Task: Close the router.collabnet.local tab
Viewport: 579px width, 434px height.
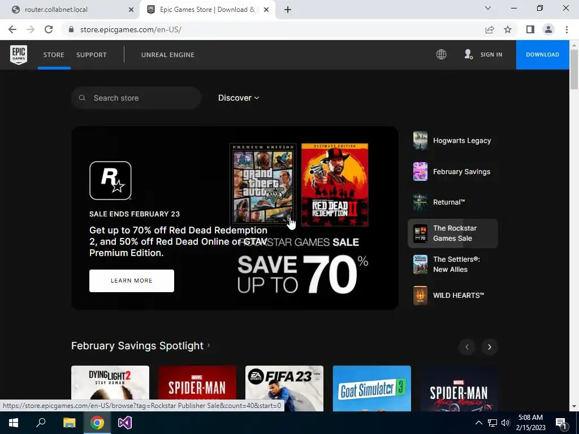Action: tap(131, 10)
